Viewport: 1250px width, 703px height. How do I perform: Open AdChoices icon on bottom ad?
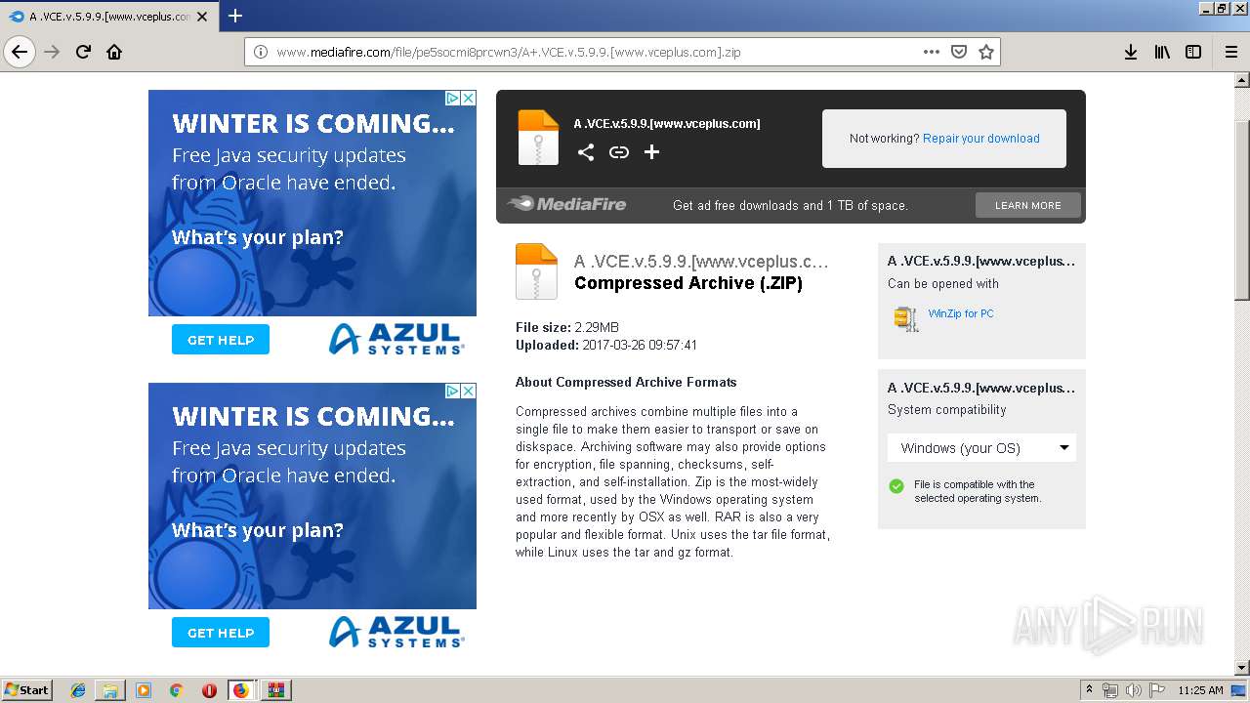[x=453, y=391]
